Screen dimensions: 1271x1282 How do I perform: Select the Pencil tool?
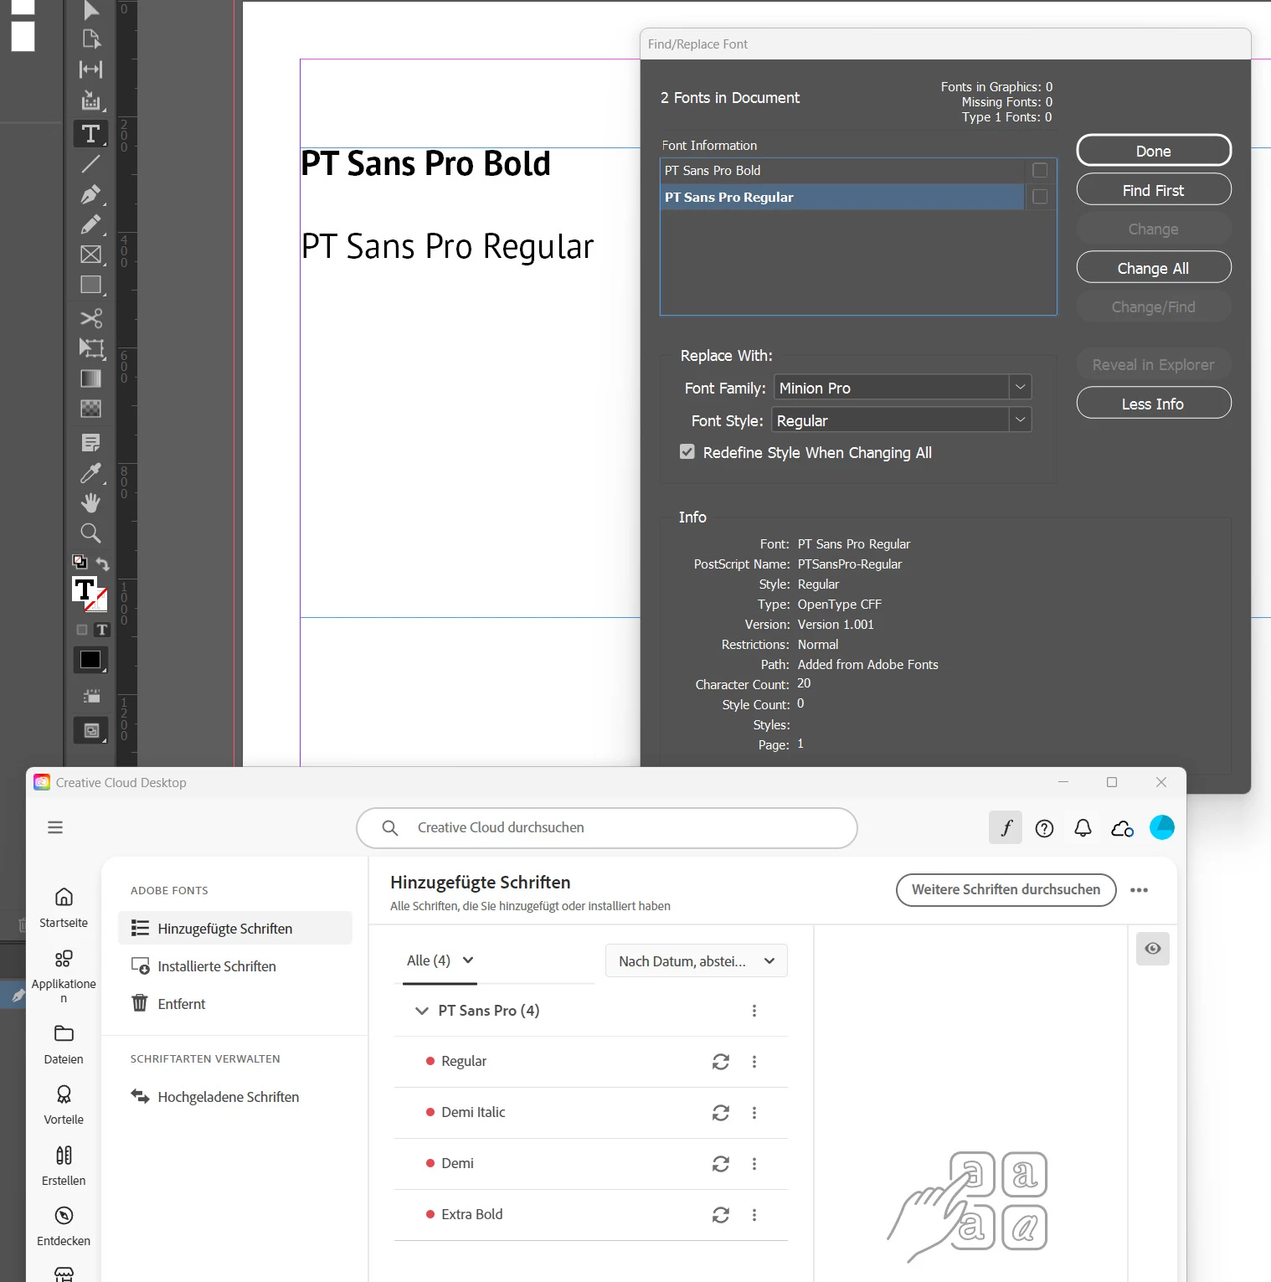click(90, 224)
